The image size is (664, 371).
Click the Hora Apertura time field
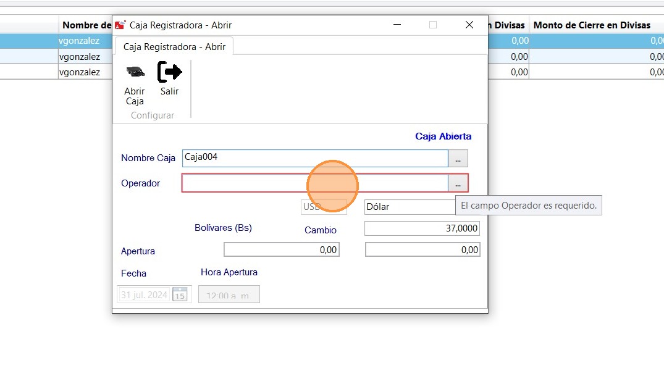point(229,294)
